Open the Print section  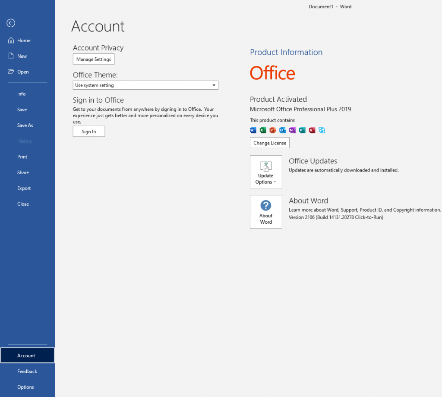tap(22, 156)
